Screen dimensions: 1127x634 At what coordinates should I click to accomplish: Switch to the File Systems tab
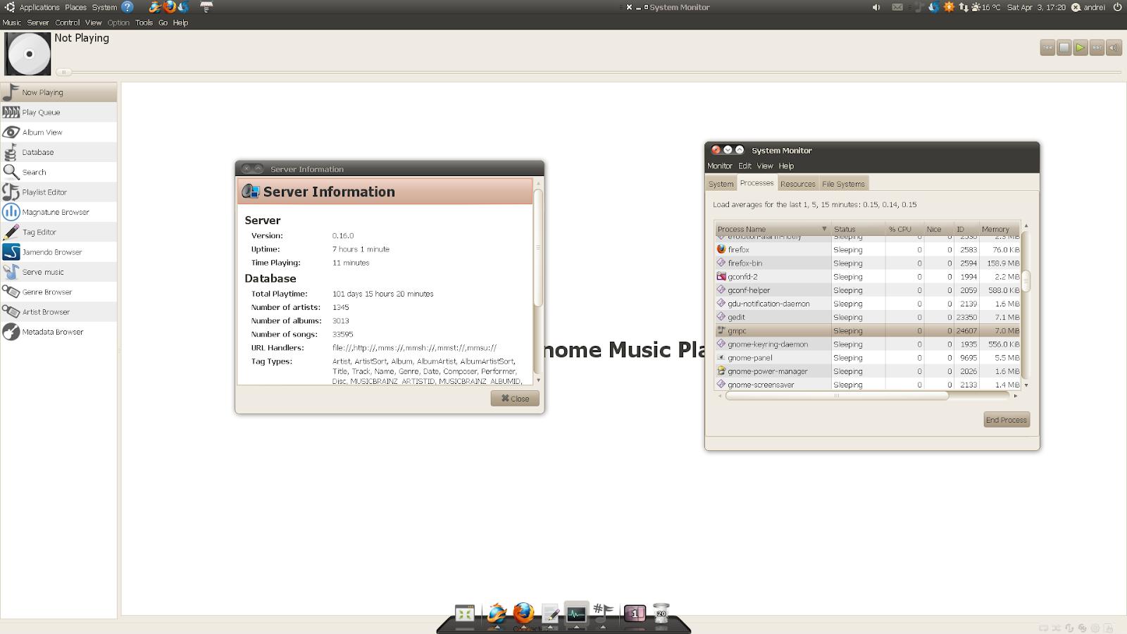843,184
